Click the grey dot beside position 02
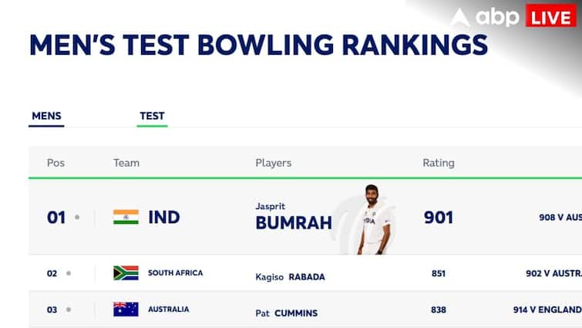This screenshot has height=328, width=582. (69, 273)
